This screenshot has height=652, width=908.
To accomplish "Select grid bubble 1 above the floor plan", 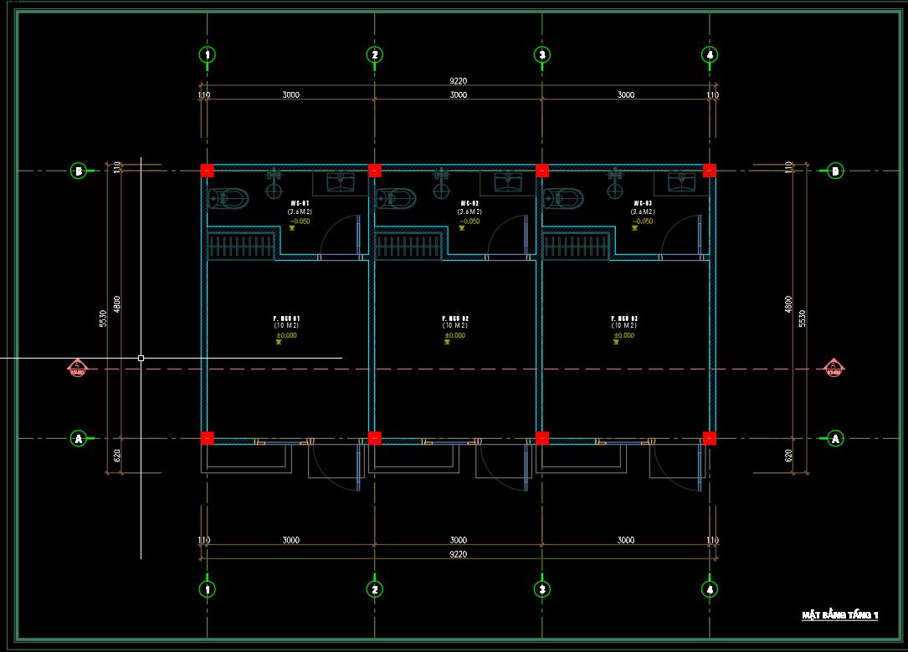I will coord(208,54).
